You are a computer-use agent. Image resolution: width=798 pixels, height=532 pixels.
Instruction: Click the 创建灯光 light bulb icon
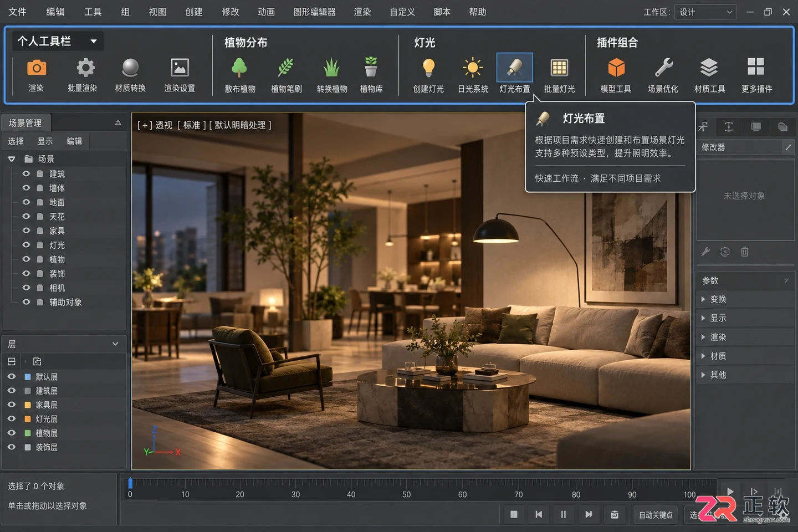pyautogui.click(x=428, y=68)
